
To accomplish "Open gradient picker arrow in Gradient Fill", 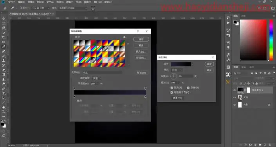I will (192, 64).
